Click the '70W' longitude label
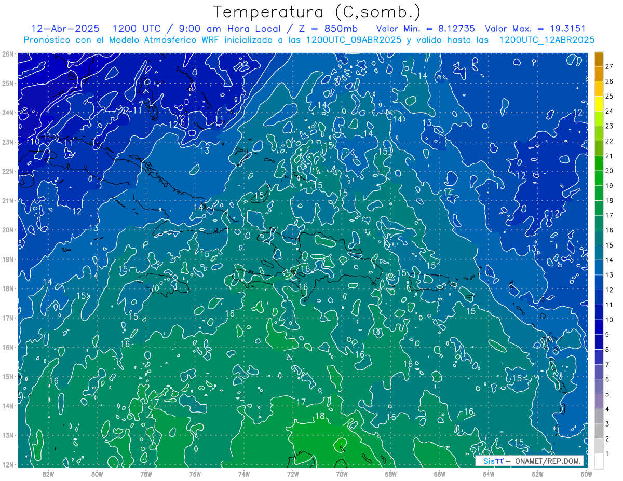This screenshot has height=481, width=623. tap(342, 474)
